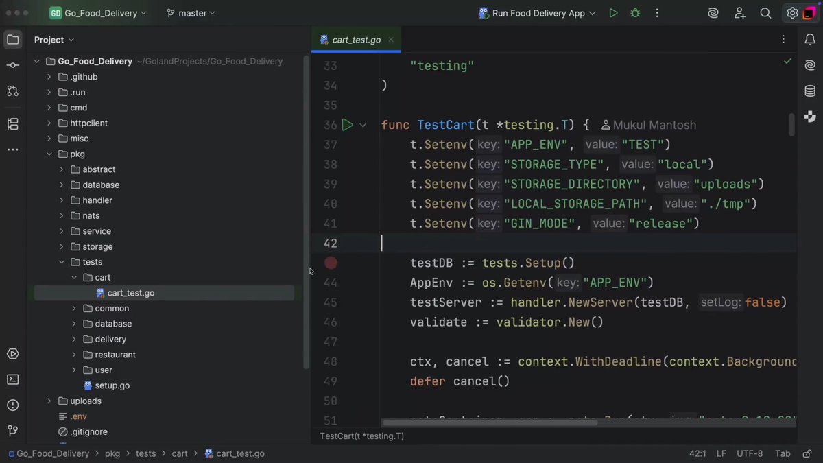Click on tests.Setup() call on line 43
Image resolution: width=823 pixels, height=463 pixels.
[x=528, y=263]
